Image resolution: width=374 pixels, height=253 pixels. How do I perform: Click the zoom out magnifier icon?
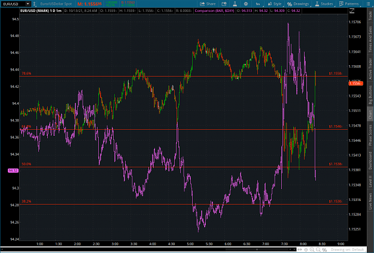click(318, 249)
